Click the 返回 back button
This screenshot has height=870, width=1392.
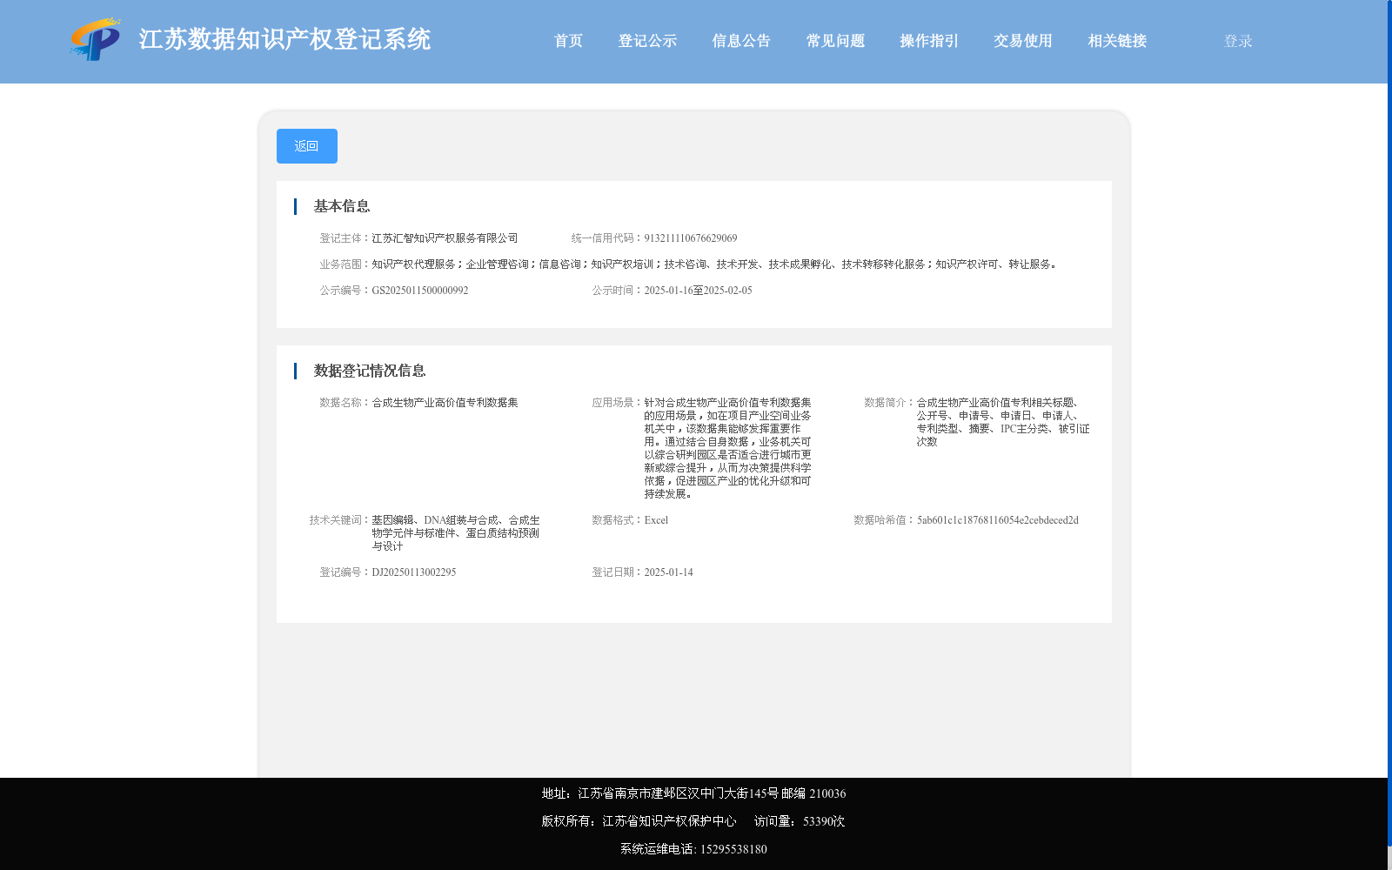pos(307,146)
